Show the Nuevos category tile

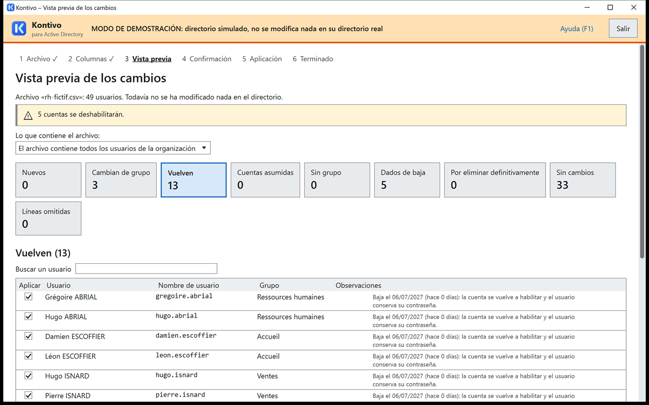(x=48, y=180)
